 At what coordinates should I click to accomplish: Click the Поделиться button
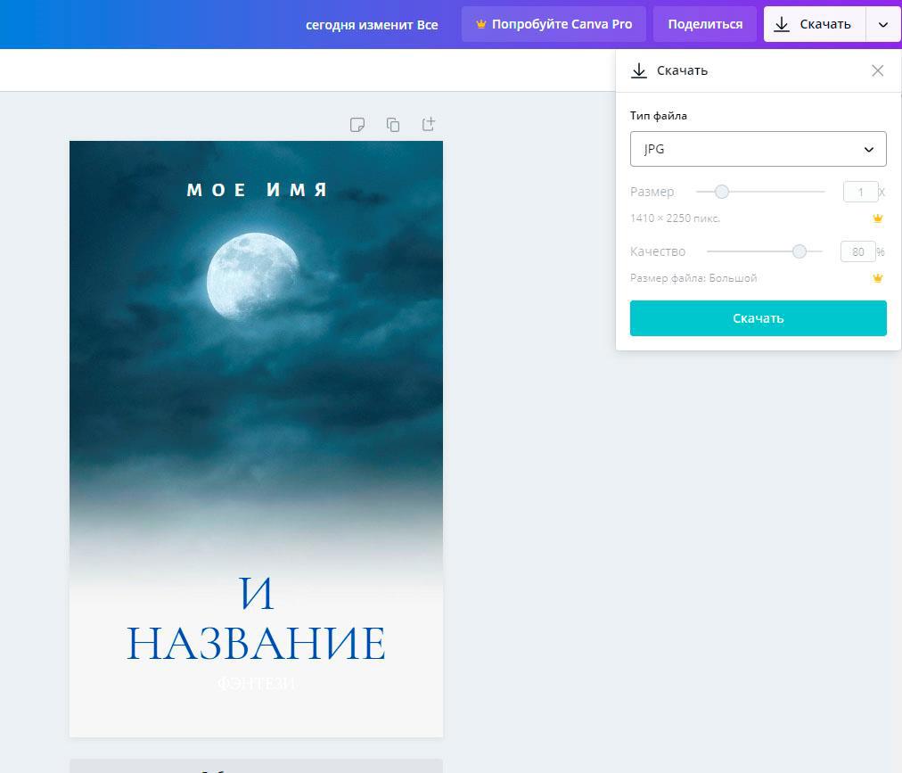tap(704, 24)
